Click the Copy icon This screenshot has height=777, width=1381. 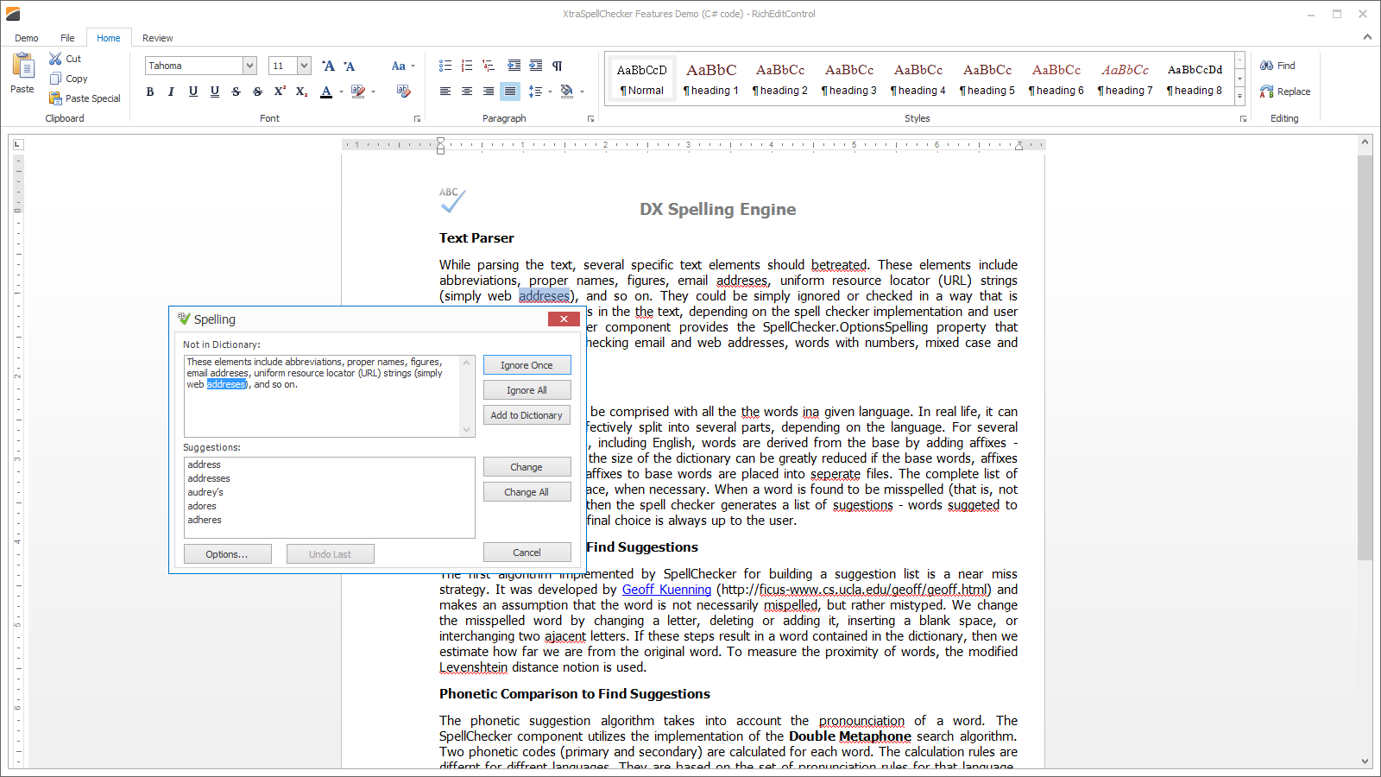(x=55, y=79)
